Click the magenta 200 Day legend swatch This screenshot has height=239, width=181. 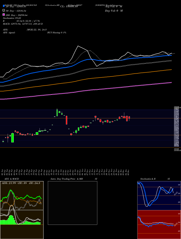tap(4, 14)
